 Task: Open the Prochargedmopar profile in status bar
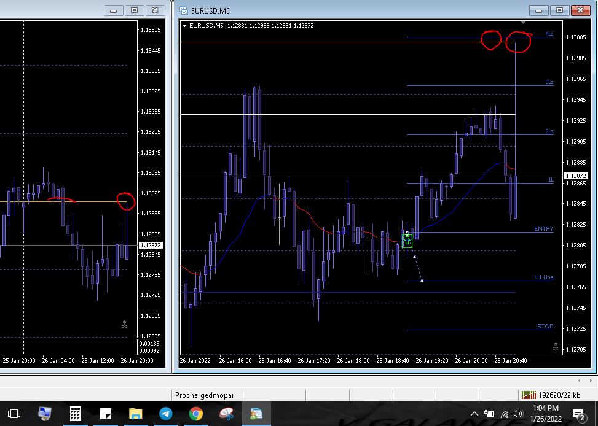205,395
